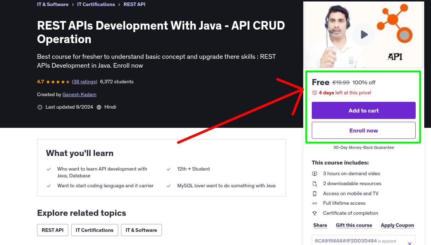Click checkmark beside '12th + Student'
This screenshot has width=431, height=245.
169,169
